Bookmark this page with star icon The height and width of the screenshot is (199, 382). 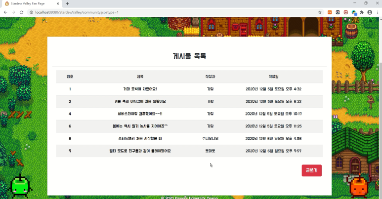320,12
